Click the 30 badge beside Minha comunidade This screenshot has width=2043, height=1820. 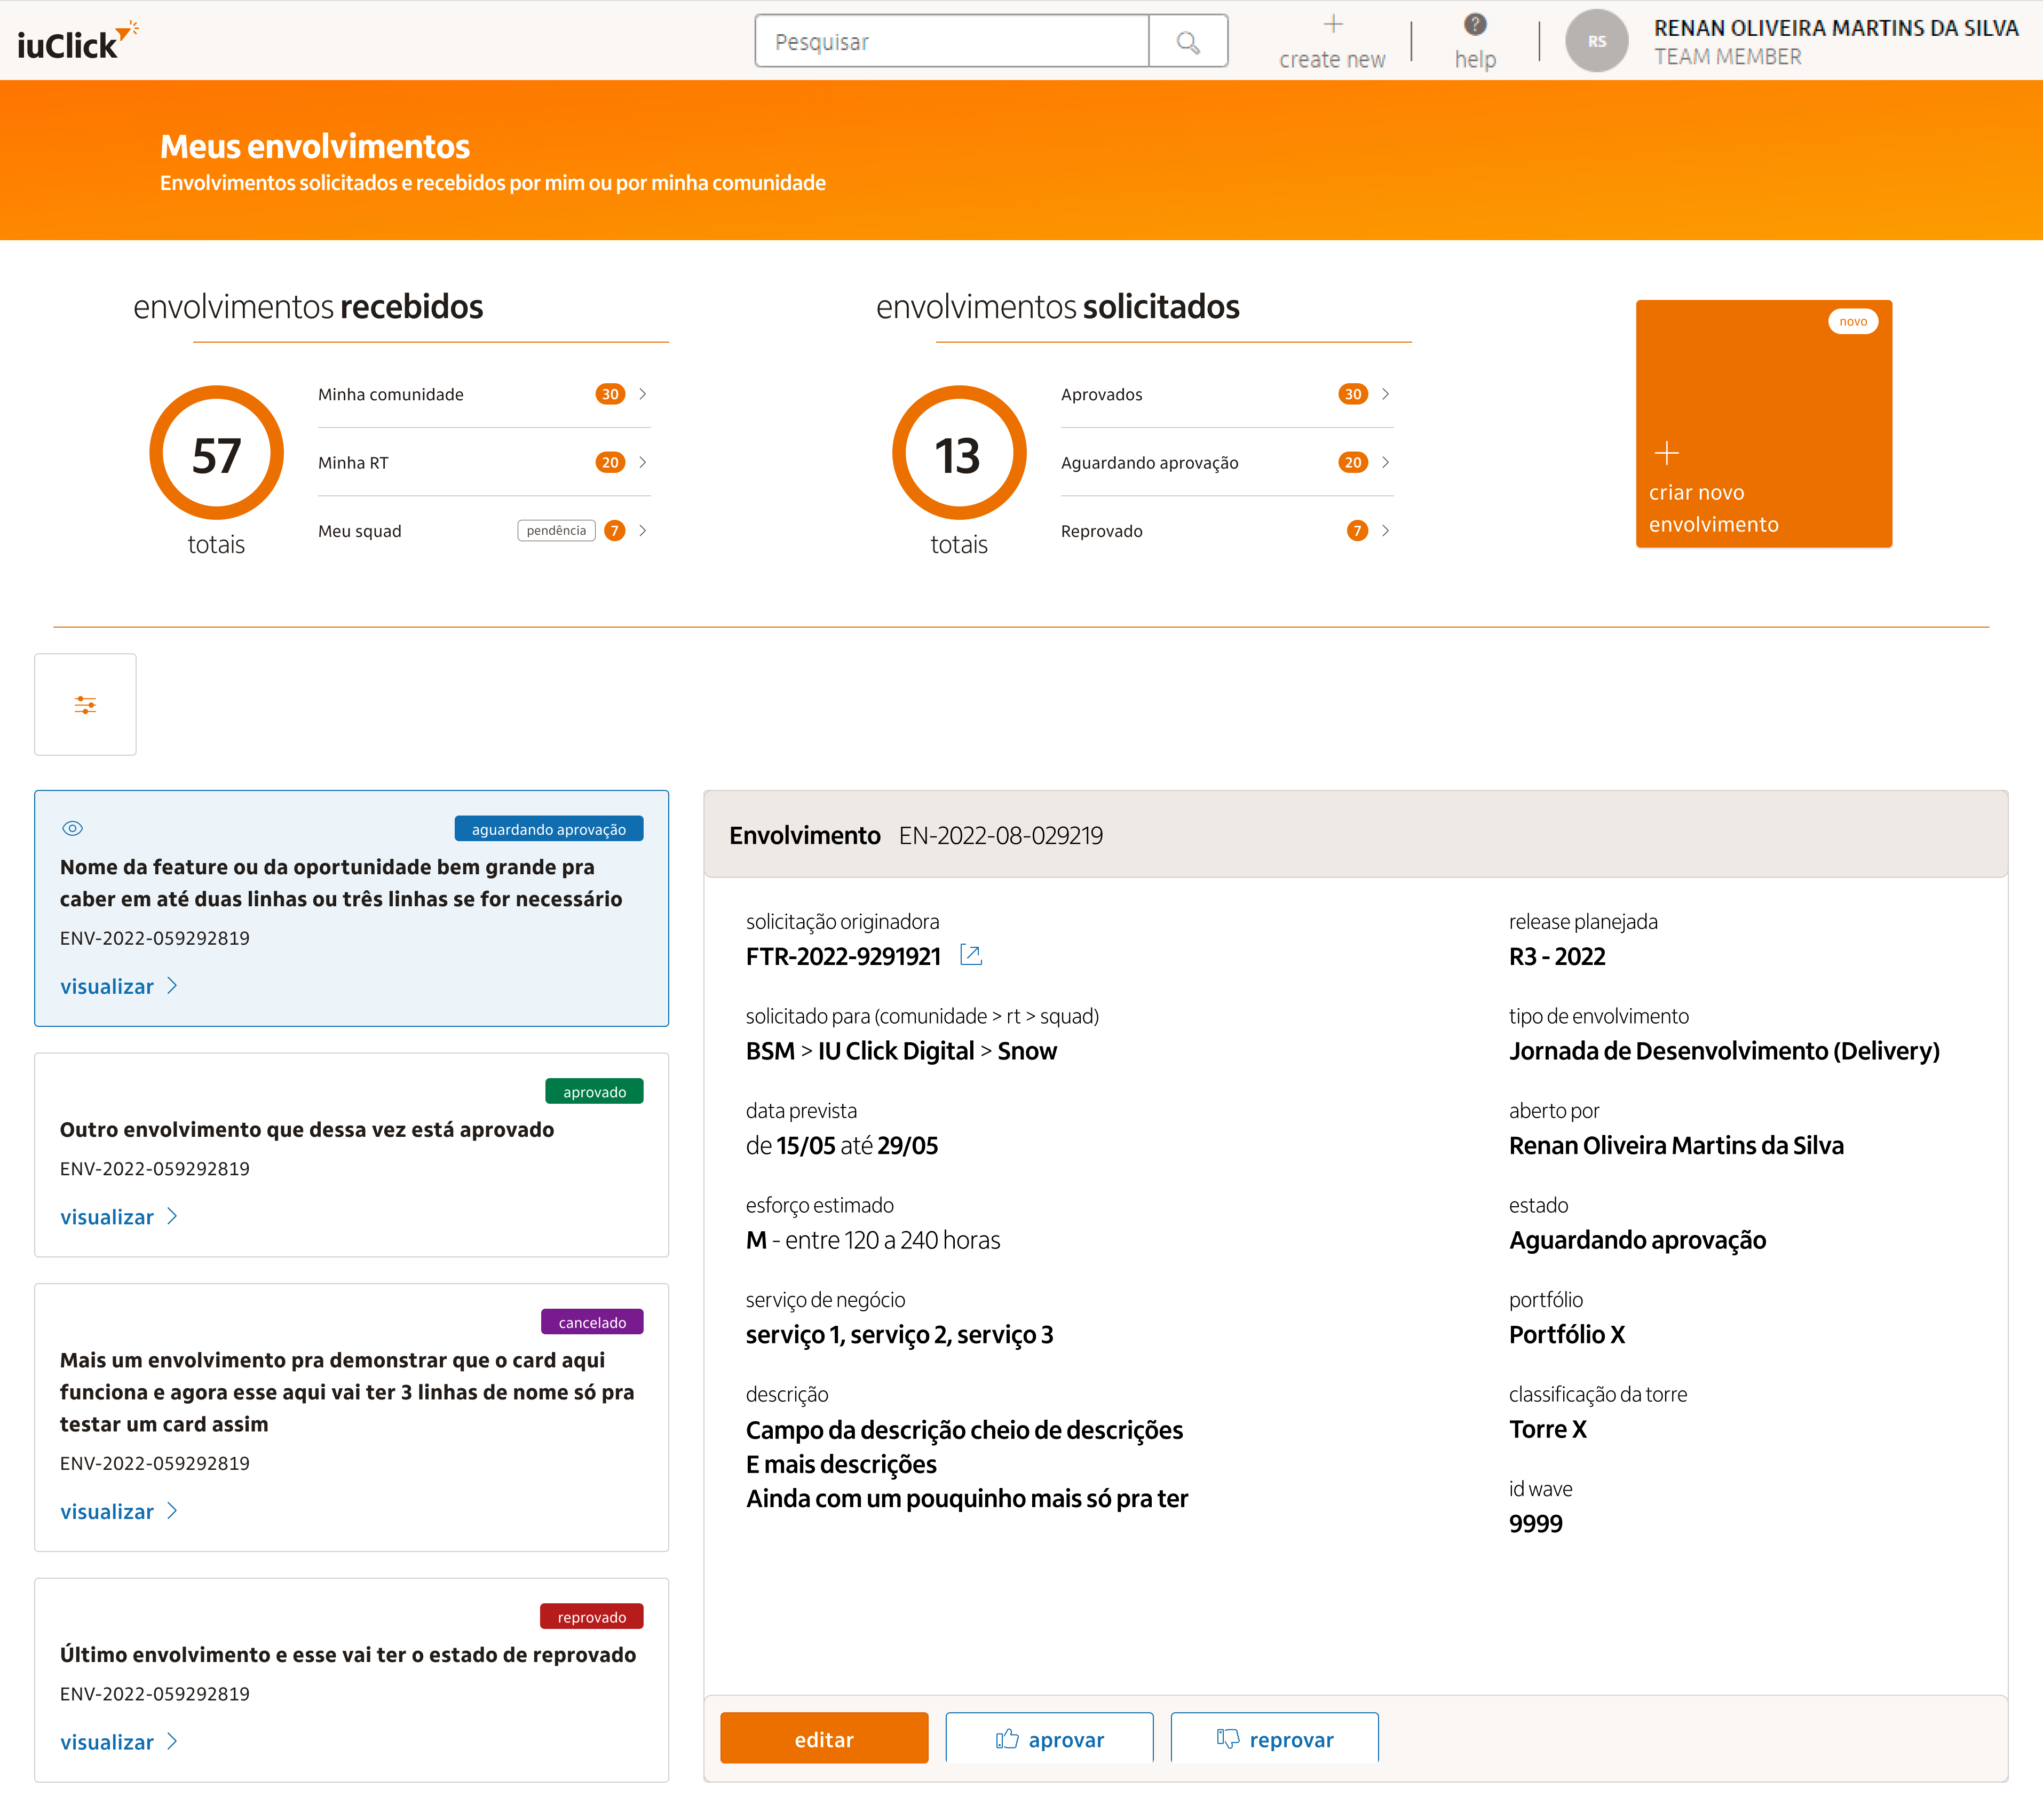click(610, 394)
